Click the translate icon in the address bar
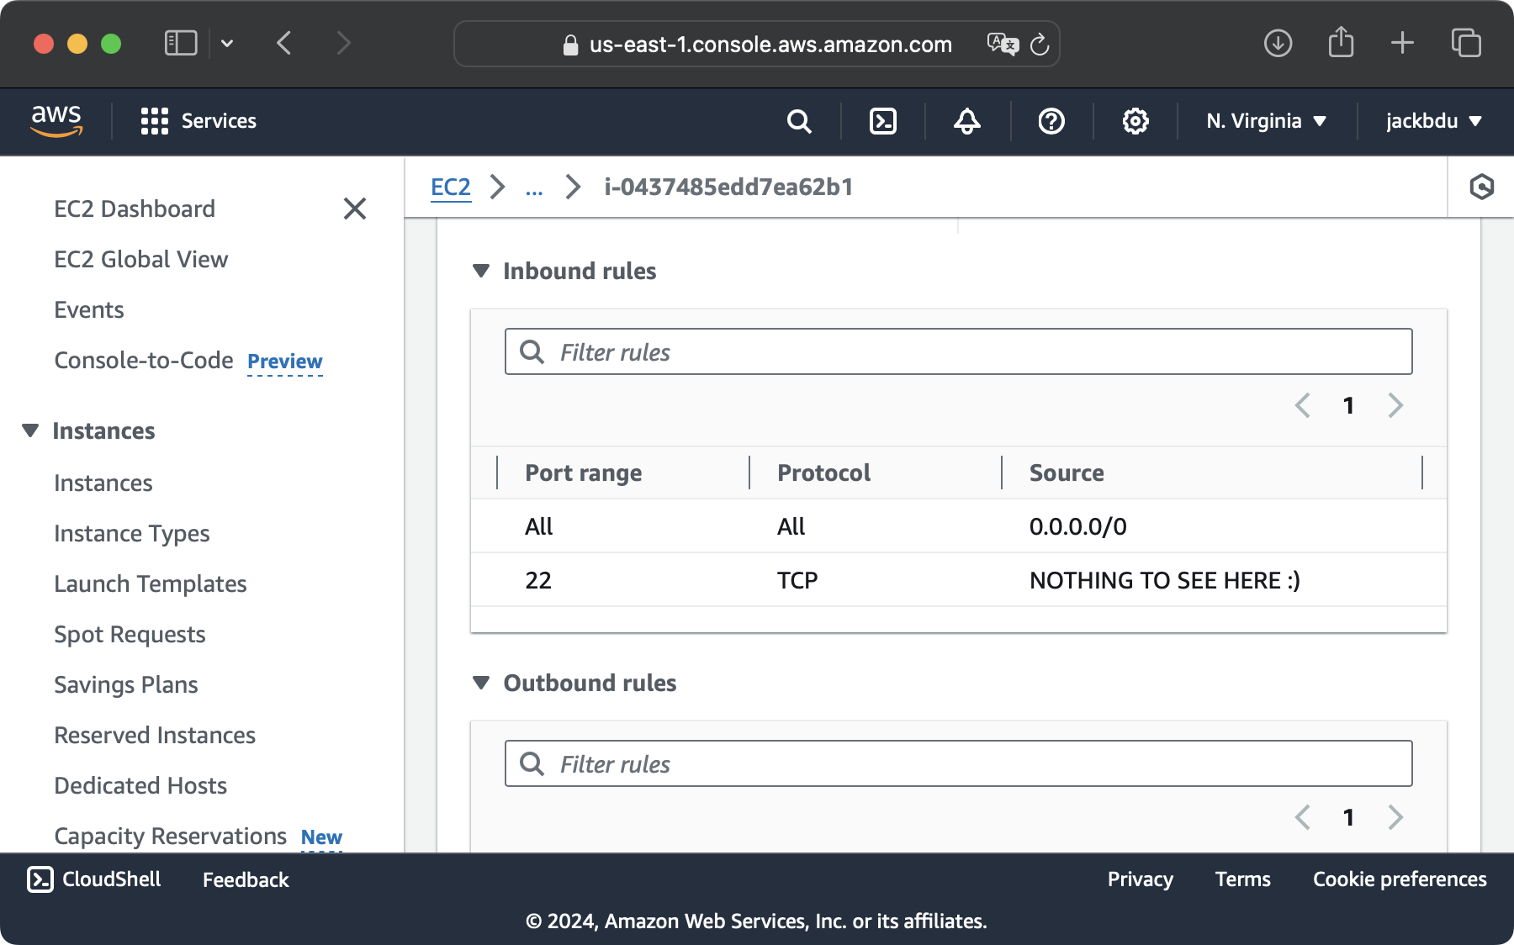 [1003, 44]
